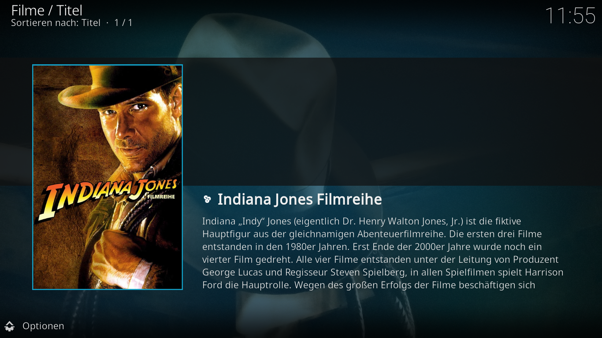Image resolution: width=602 pixels, height=338 pixels.
Task: Click the small FILMREIHE text on the poster
Action: tap(161, 197)
